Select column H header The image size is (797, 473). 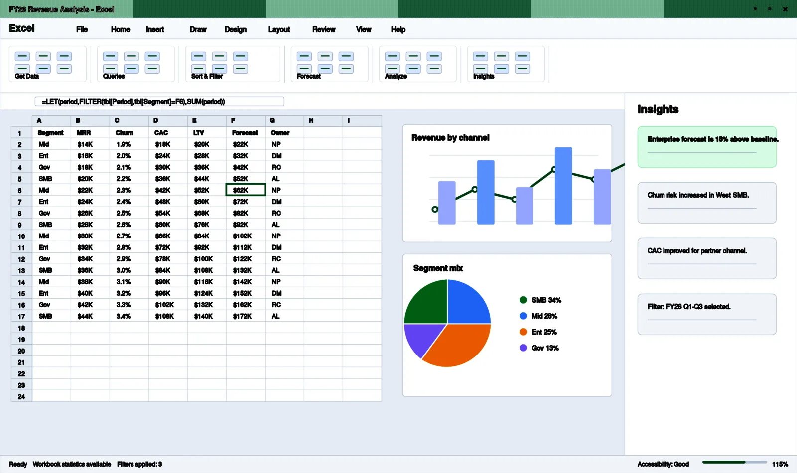(323, 120)
